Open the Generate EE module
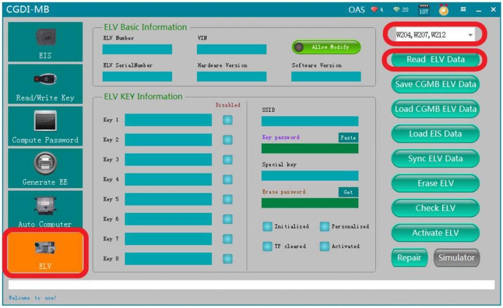503x308 pixels. [x=45, y=168]
